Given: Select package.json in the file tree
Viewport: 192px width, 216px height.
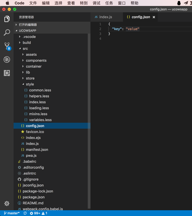Looking at the screenshot, I should click(33, 197).
